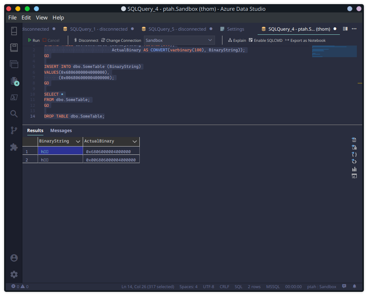
Task: Click the Explain button
Action: tap(237, 41)
